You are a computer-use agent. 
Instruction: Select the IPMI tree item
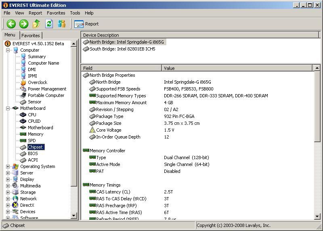(32, 76)
